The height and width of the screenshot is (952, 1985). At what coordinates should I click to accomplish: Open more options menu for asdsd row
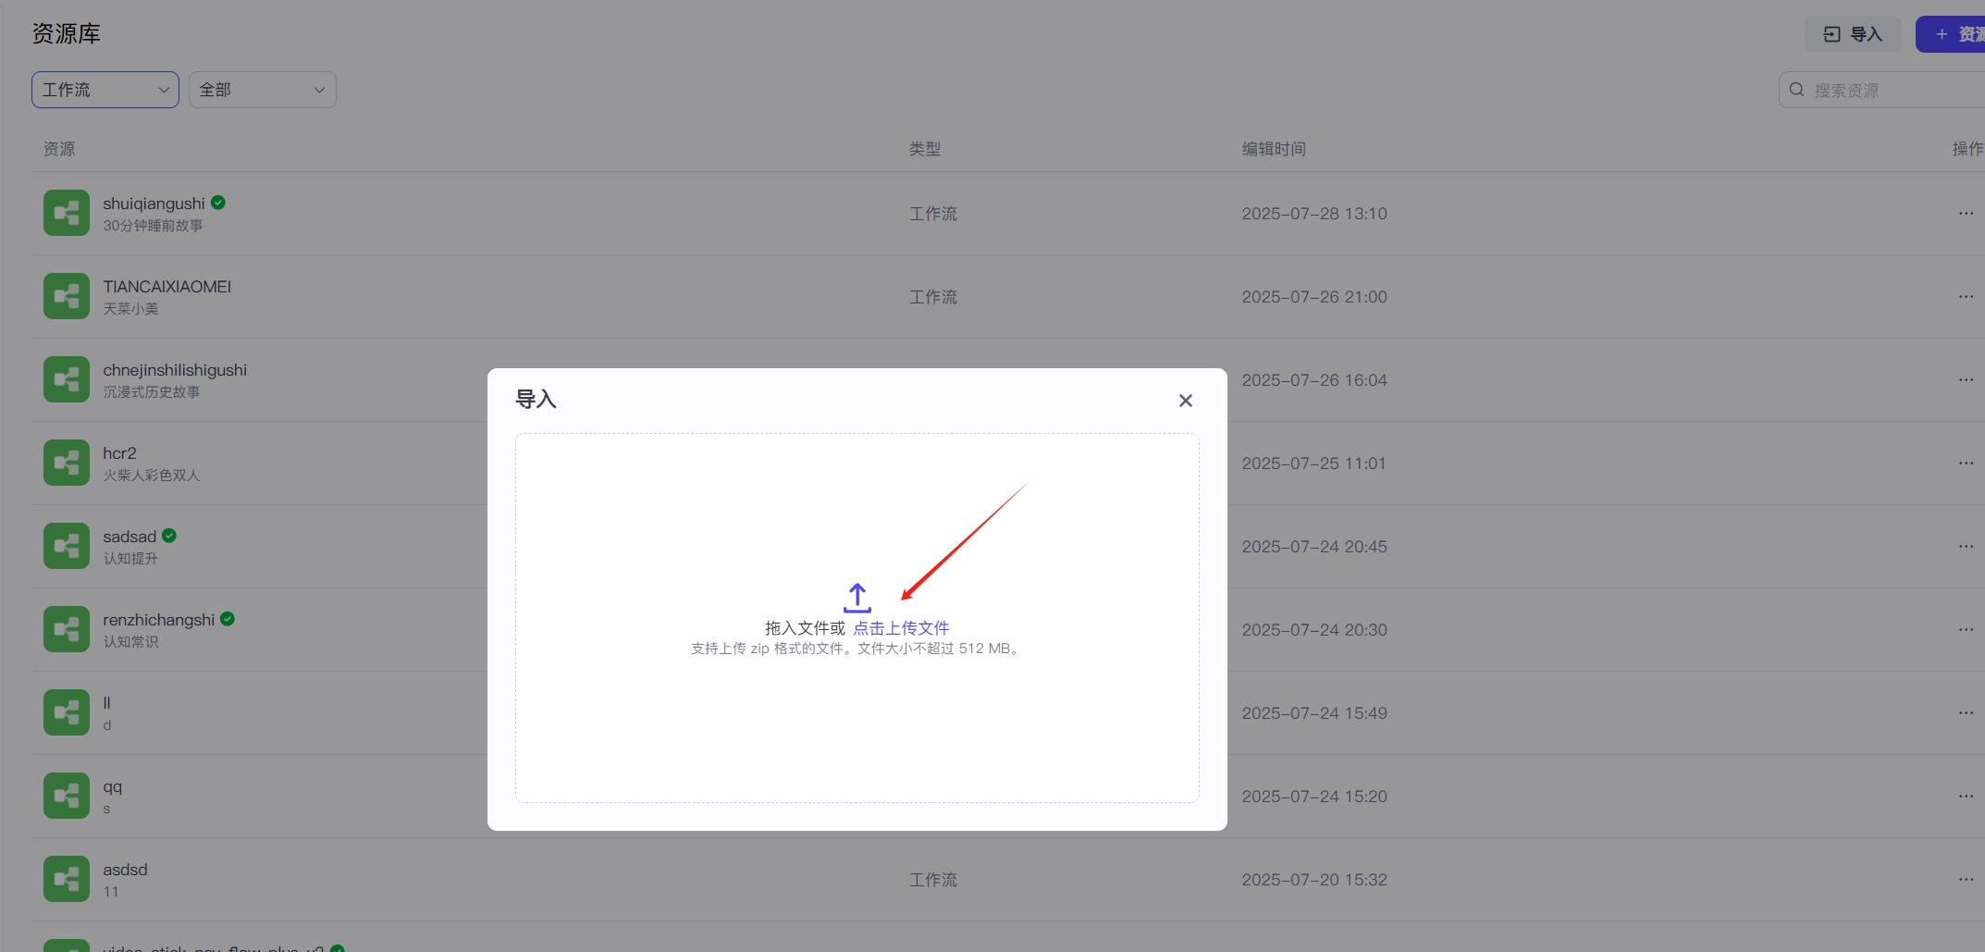pos(1966,880)
